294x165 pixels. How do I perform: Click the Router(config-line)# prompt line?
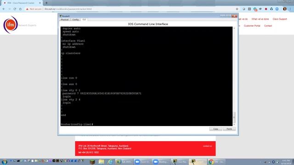[x=77, y=124]
